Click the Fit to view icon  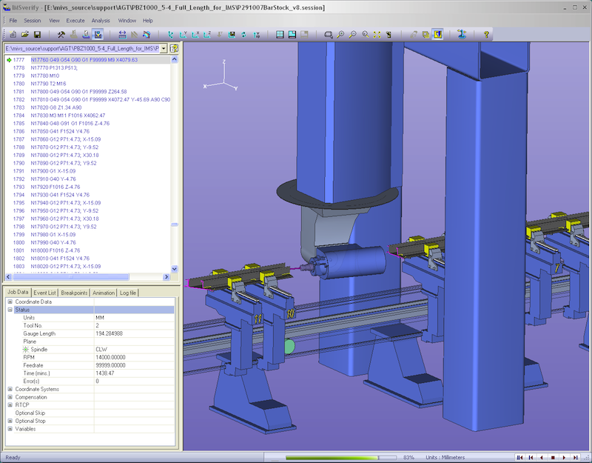[x=378, y=34]
